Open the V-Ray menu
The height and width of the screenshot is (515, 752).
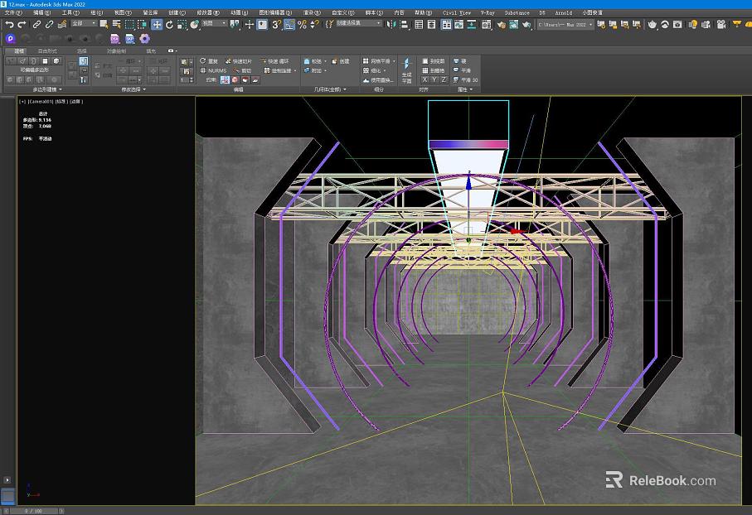click(488, 12)
